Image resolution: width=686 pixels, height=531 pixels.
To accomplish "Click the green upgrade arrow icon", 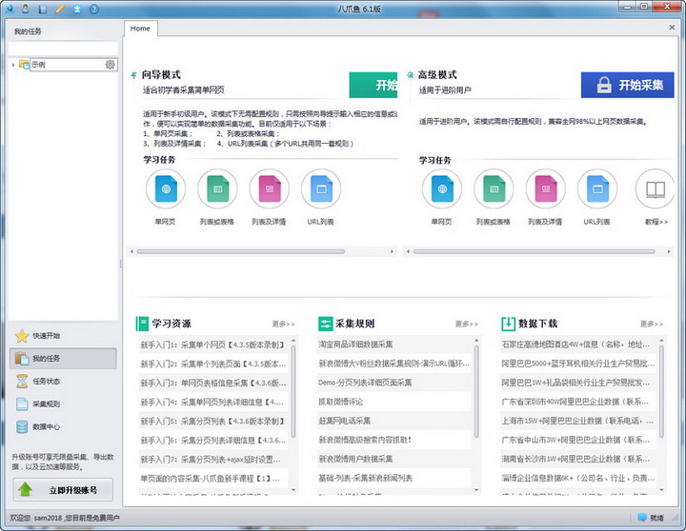I will point(26,489).
